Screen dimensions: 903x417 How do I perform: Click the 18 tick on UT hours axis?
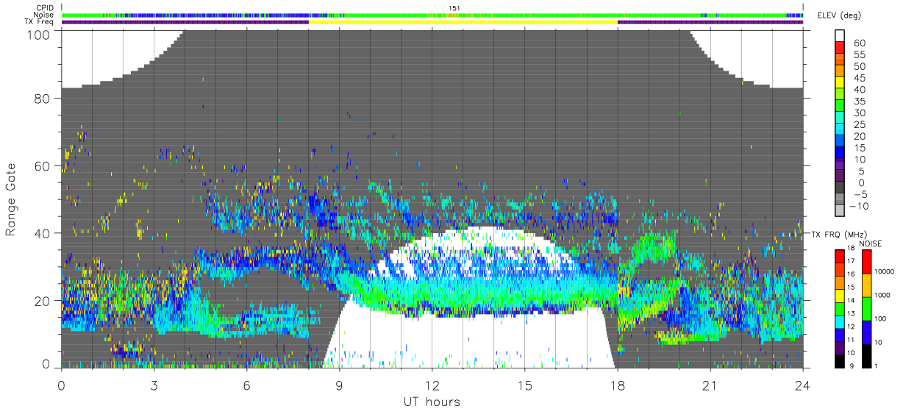pyautogui.click(x=618, y=385)
